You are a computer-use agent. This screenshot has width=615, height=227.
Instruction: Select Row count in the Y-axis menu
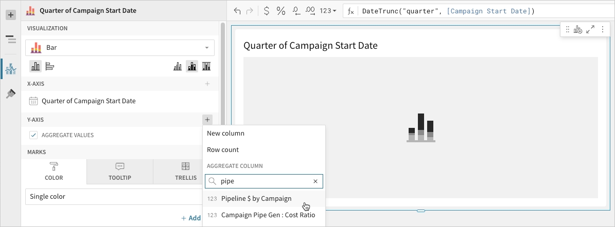point(223,150)
